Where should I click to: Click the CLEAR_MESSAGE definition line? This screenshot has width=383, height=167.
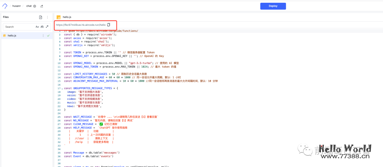click(91, 124)
